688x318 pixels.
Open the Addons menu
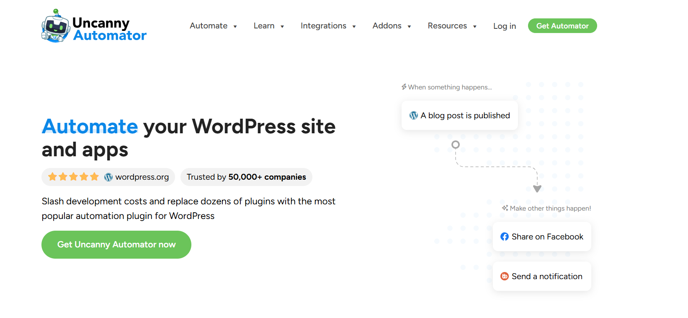coord(387,26)
